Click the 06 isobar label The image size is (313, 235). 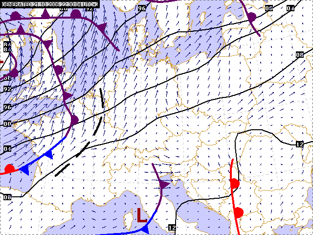coord(7,197)
